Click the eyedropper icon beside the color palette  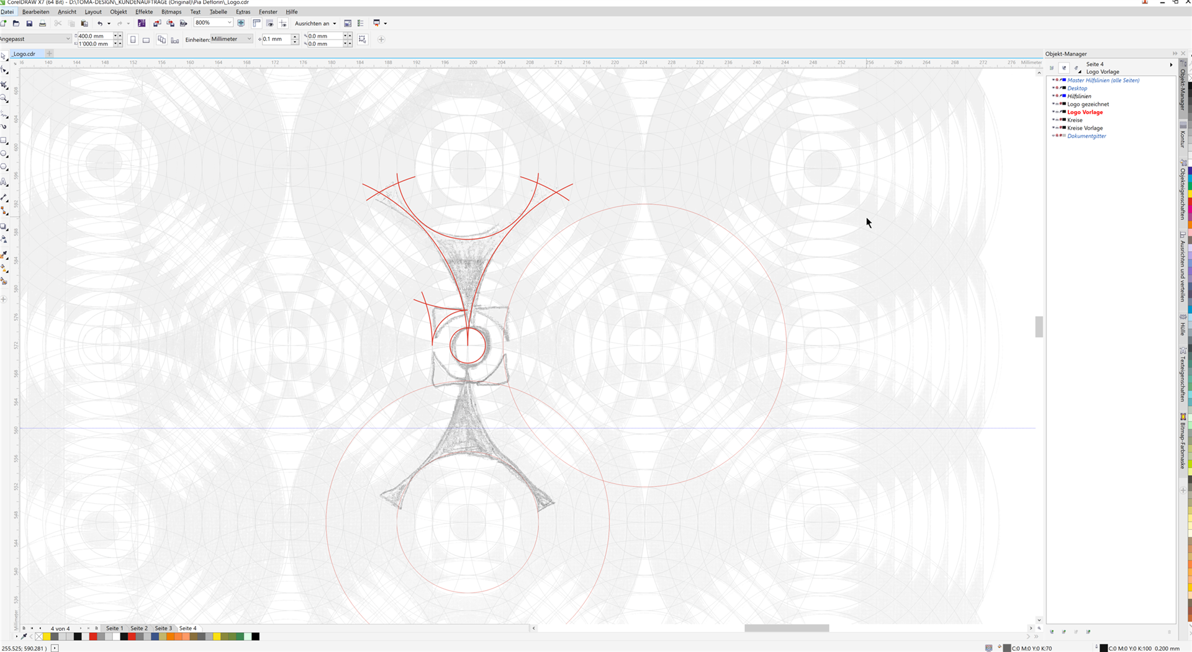coord(24,636)
